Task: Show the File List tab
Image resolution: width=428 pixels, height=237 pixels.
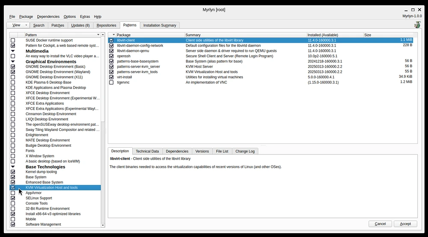Action: (x=222, y=151)
